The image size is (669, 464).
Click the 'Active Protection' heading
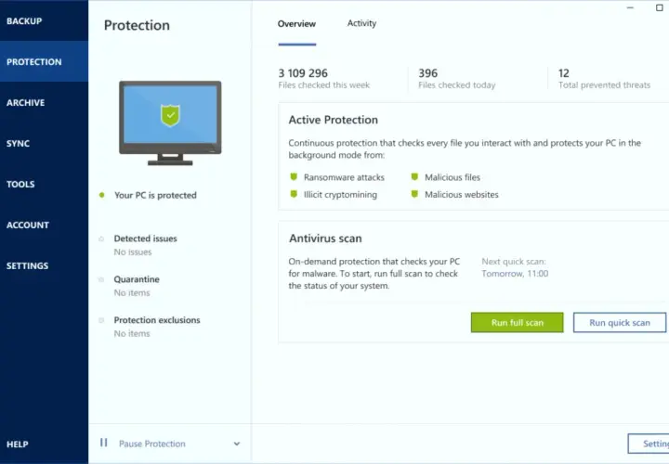pyautogui.click(x=334, y=120)
